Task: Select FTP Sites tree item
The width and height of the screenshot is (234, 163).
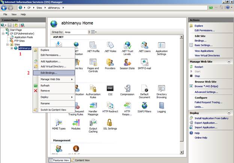Action: pyautogui.click(x=19, y=41)
